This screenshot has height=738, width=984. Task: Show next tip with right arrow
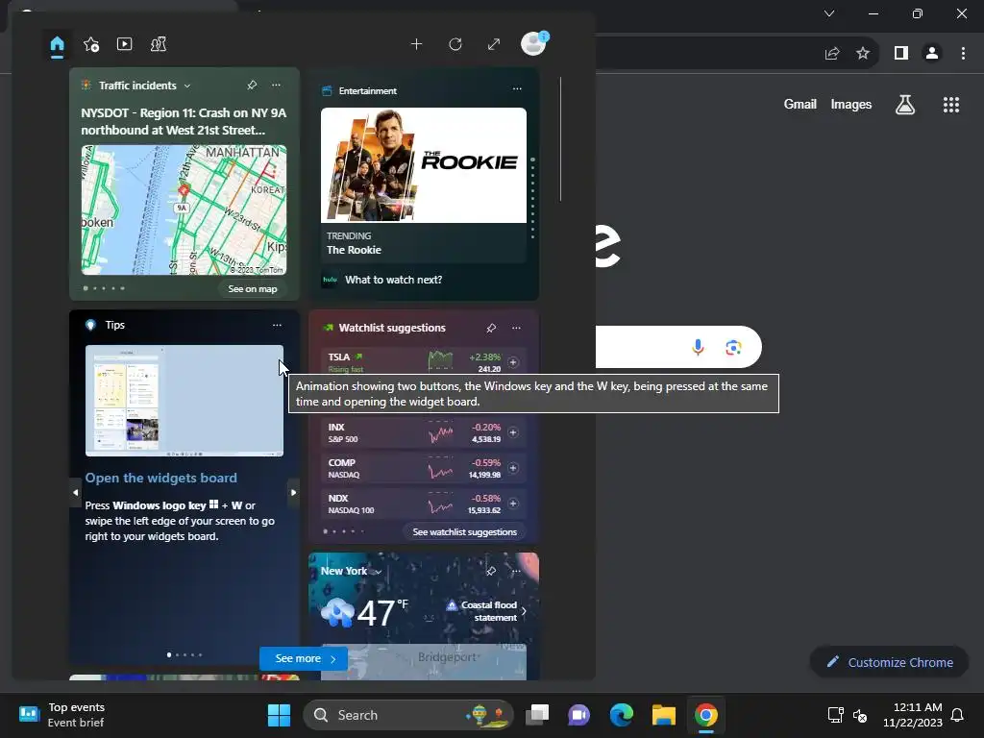(293, 493)
